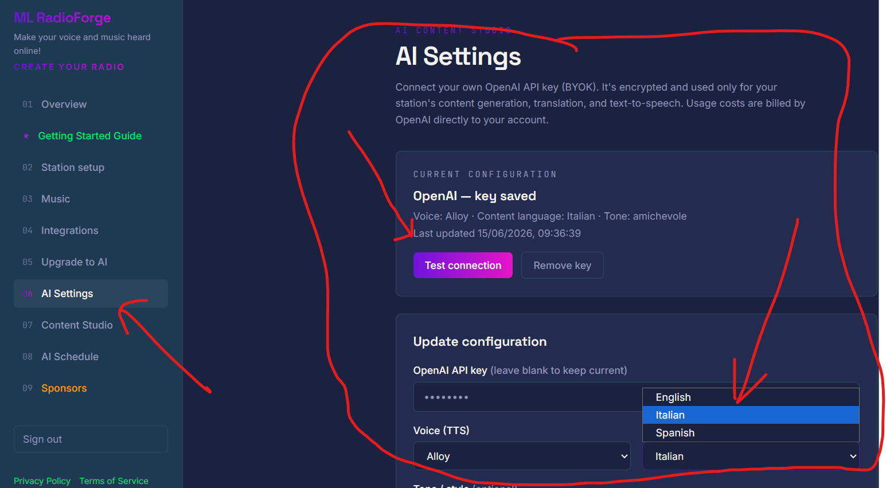Navigate to the Music section

(91, 199)
